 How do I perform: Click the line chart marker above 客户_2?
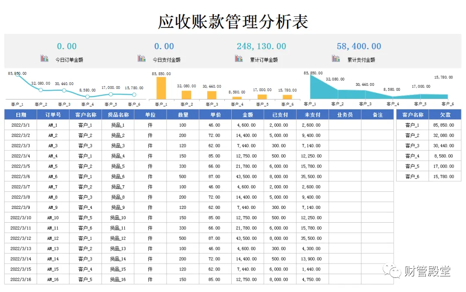click(41, 90)
